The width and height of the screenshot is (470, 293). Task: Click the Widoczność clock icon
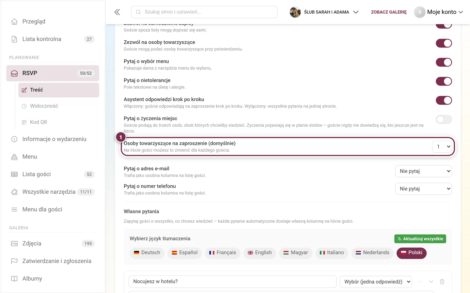24,106
